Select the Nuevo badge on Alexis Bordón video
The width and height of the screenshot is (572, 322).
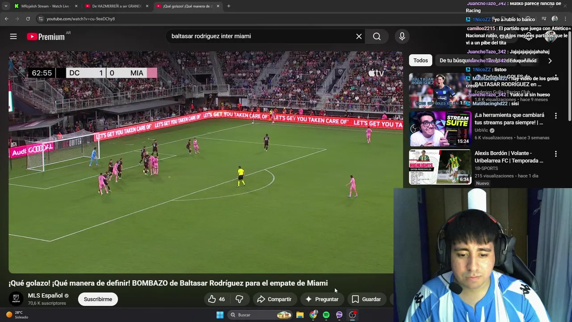pyautogui.click(x=483, y=183)
